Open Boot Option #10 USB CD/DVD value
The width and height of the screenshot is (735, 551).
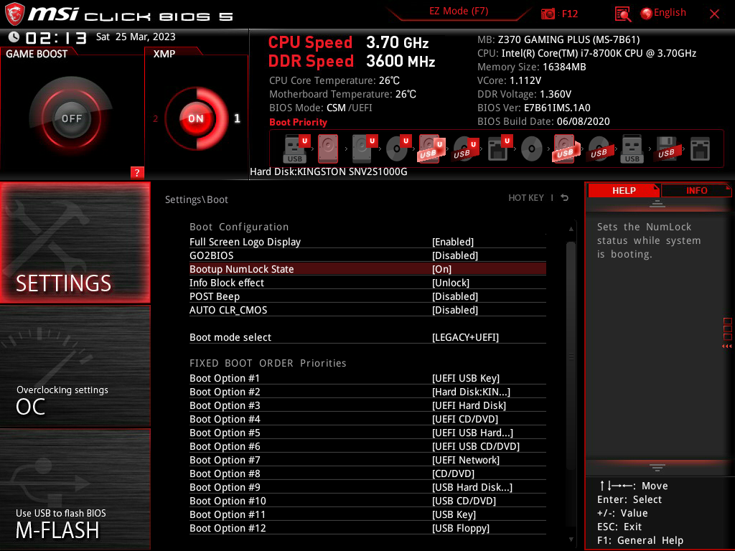pos(464,500)
